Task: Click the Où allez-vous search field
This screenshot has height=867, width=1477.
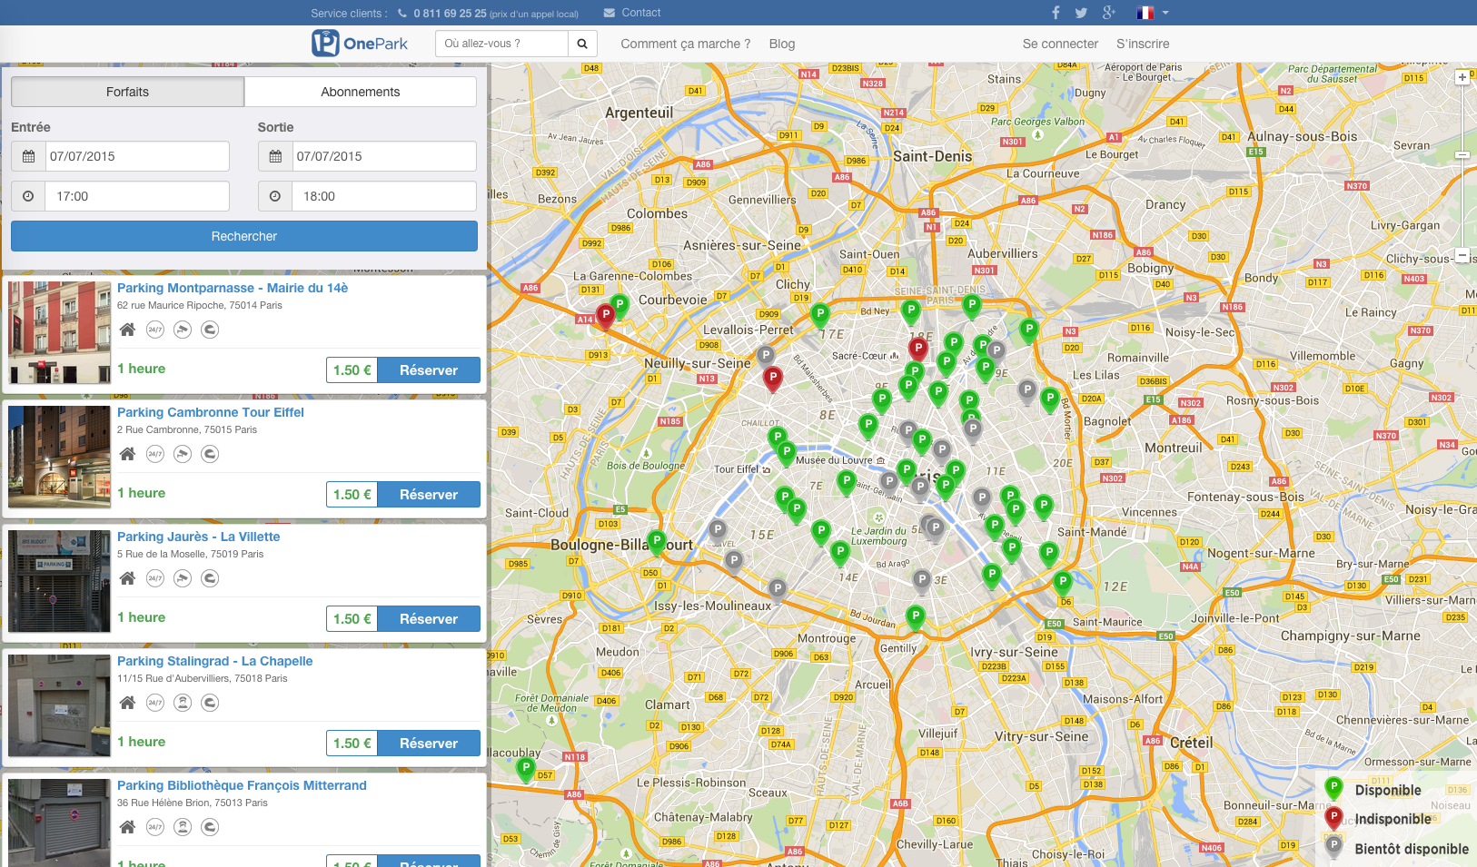Action: tap(501, 44)
